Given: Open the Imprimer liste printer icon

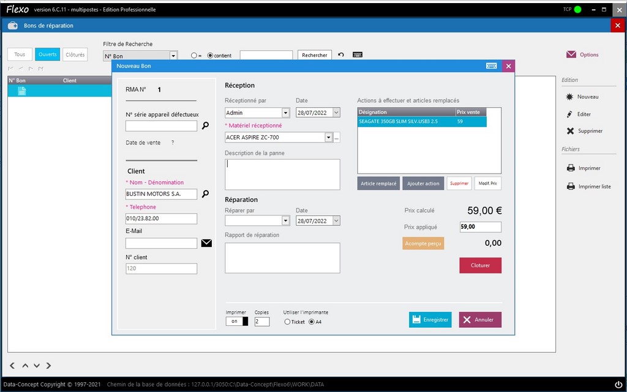Looking at the screenshot, I should [569, 187].
